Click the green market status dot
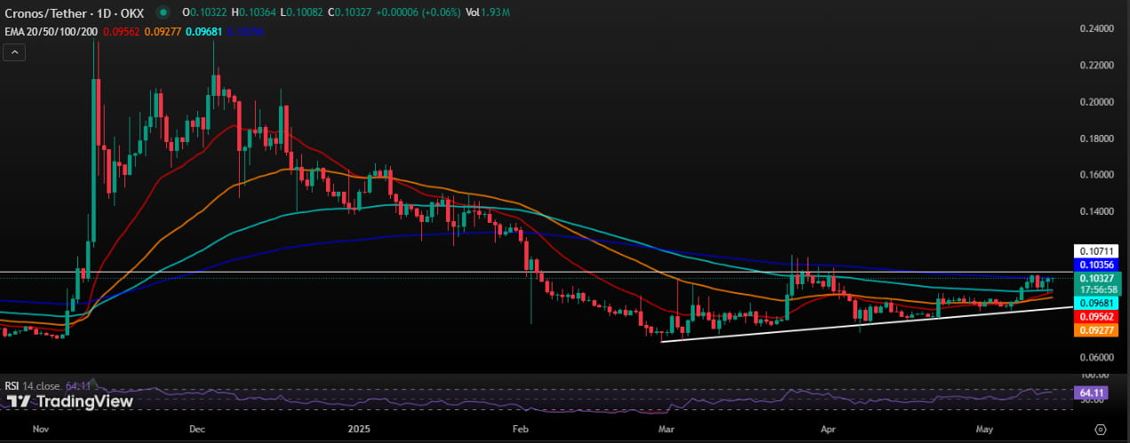 [161, 12]
